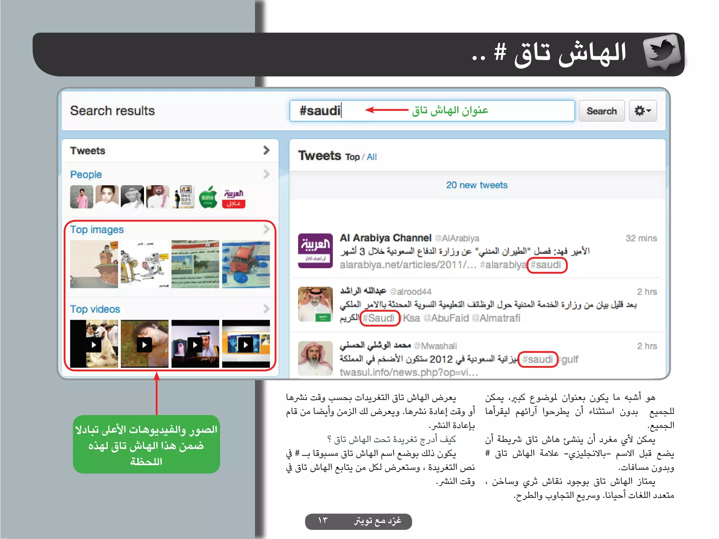
Task: Expand the People section chevron
Action: (x=266, y=174)
